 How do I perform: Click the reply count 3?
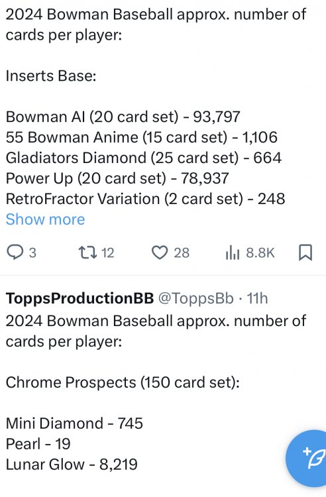(32, 253)
